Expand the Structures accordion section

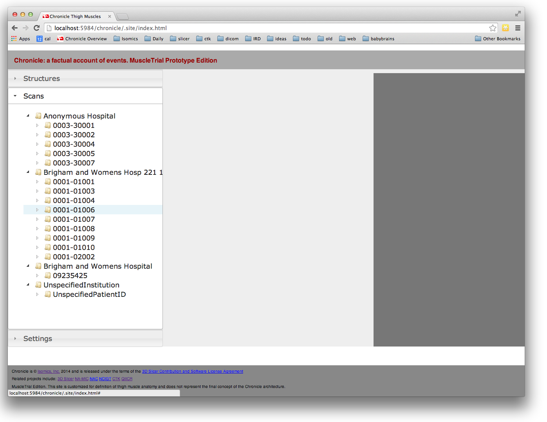[x=42, y=79]
